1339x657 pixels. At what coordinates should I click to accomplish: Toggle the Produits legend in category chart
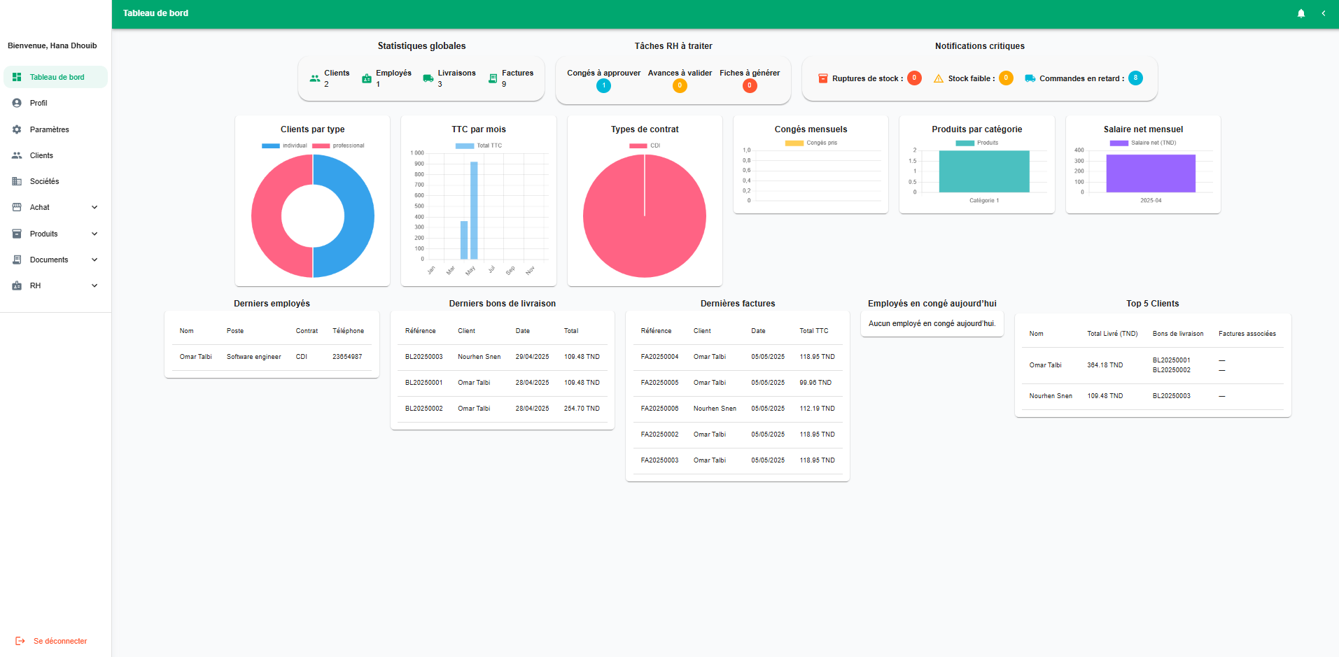pyautogui.click(x=977, y=143)
